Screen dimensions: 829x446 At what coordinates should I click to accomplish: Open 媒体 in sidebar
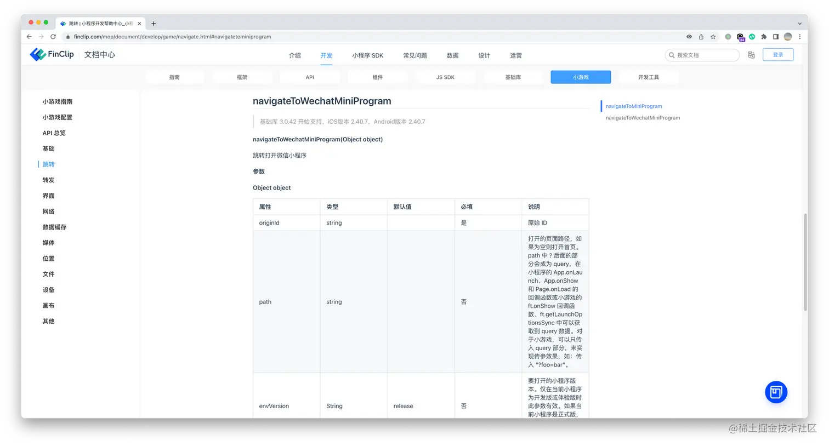pyautogui.click(x=49, y=243)
